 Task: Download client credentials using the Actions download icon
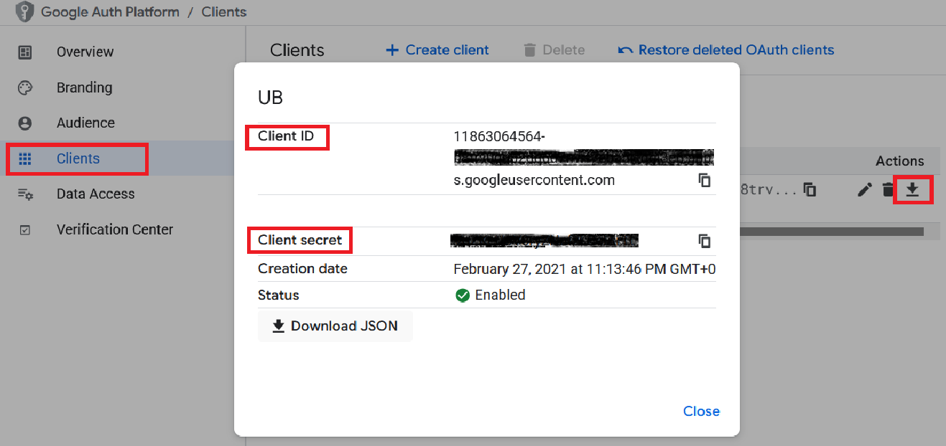(913, 189)
